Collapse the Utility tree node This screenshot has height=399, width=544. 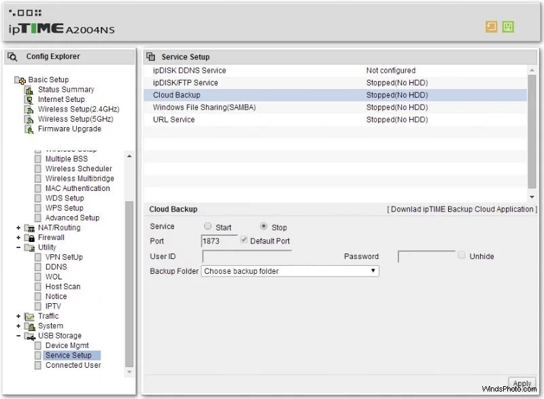point(18,247)
